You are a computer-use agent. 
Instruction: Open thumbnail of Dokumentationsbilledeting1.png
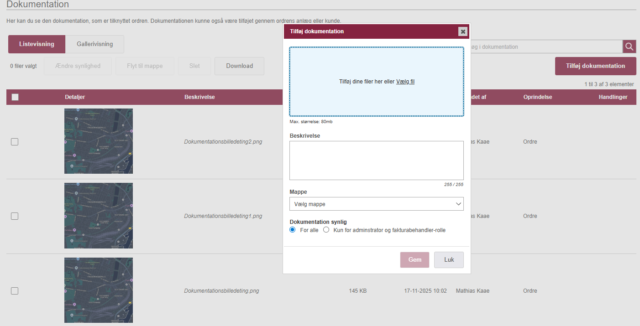[98, 216]
